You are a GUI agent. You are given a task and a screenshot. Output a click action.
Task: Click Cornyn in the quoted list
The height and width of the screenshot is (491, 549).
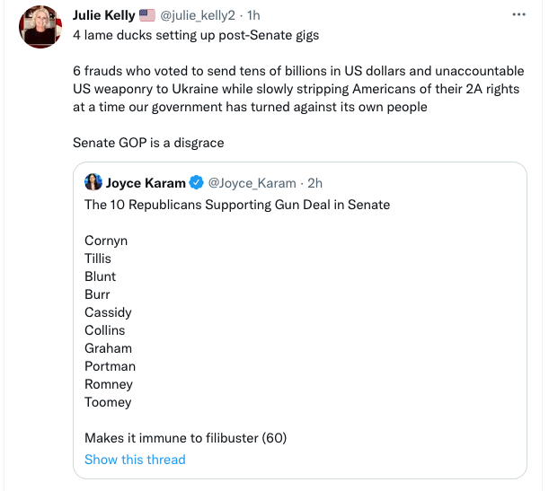coord(106,241)
